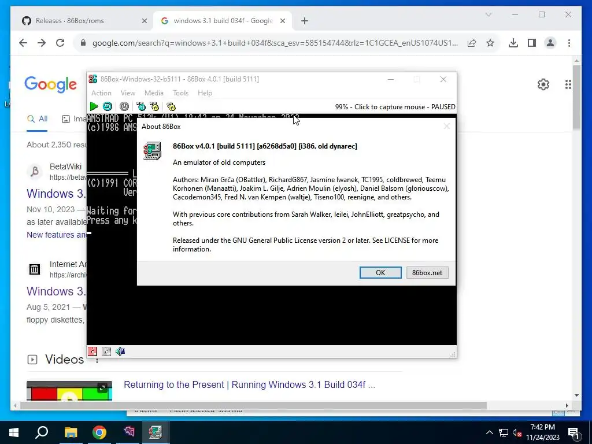Open the Chrome profile avatar
592x444 pixels.
click(550, 43)
